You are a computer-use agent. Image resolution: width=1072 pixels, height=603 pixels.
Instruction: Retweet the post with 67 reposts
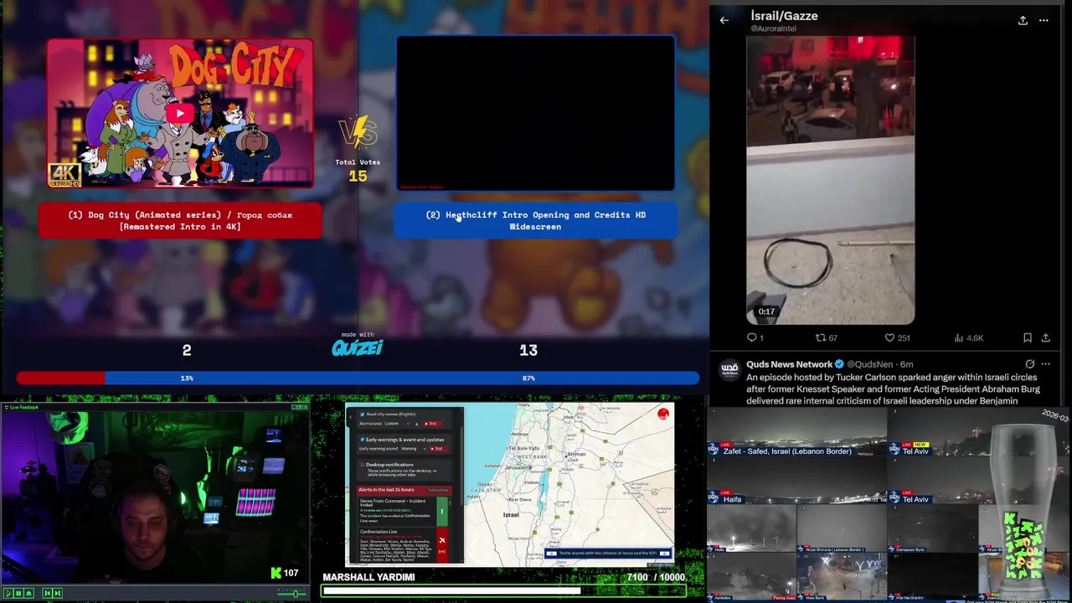[x=827, y=338]
